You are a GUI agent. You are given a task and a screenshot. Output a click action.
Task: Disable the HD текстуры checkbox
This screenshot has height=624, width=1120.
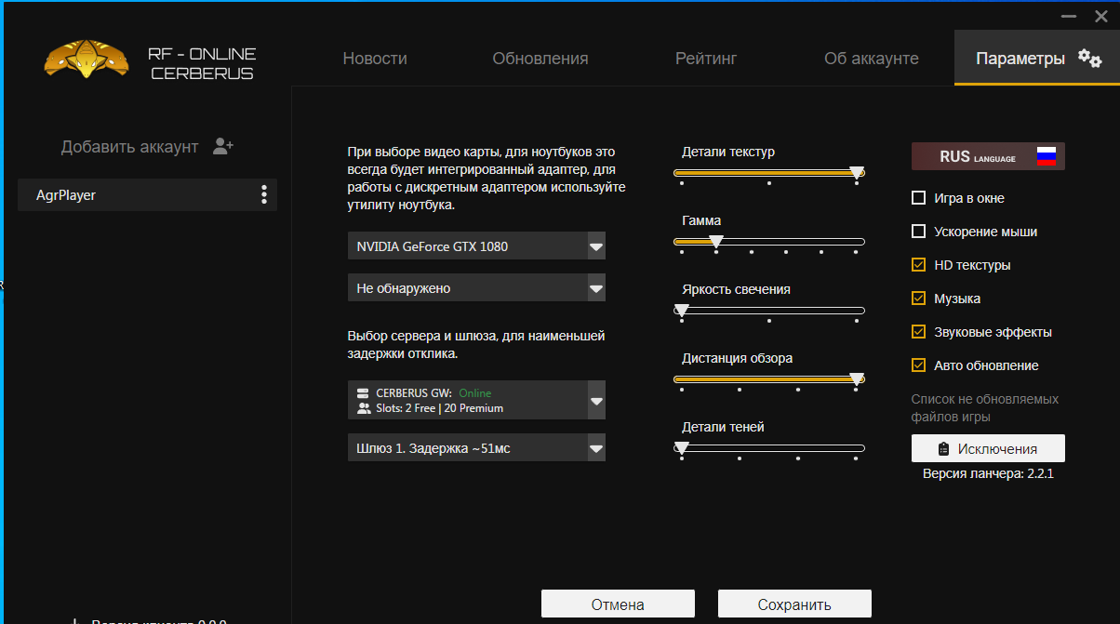click(919, 265)
